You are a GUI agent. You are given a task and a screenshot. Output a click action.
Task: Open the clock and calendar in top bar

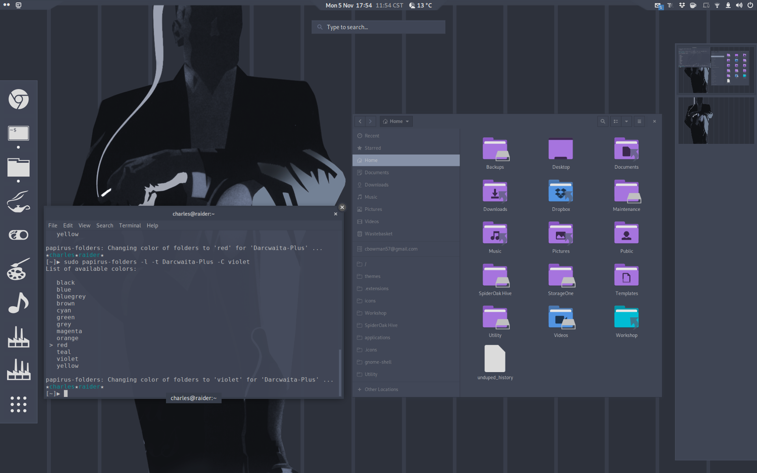pyautogui.click(x=364, y=5)
